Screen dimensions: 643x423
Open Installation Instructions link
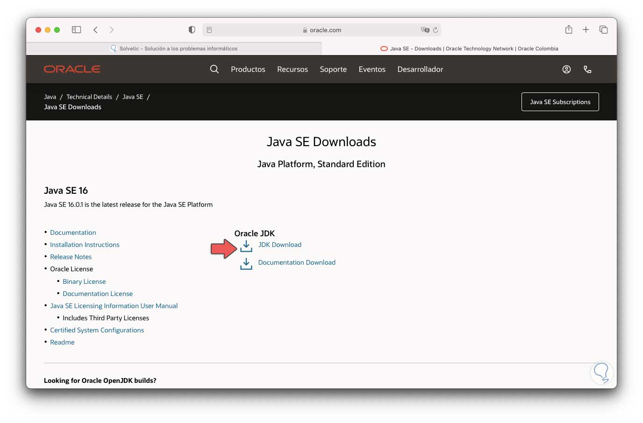click(x=85, y=245)
